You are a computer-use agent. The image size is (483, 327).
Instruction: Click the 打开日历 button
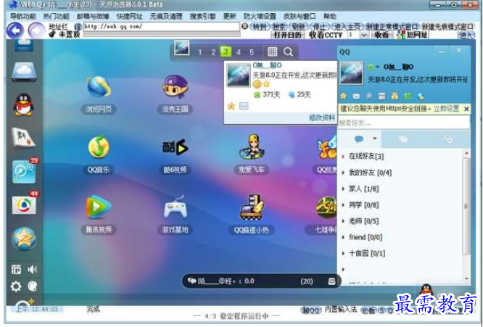tap(287, 35)
